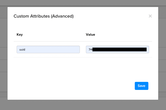
Task: Hit the X at the dialog's top right
Action: (150, 16)
